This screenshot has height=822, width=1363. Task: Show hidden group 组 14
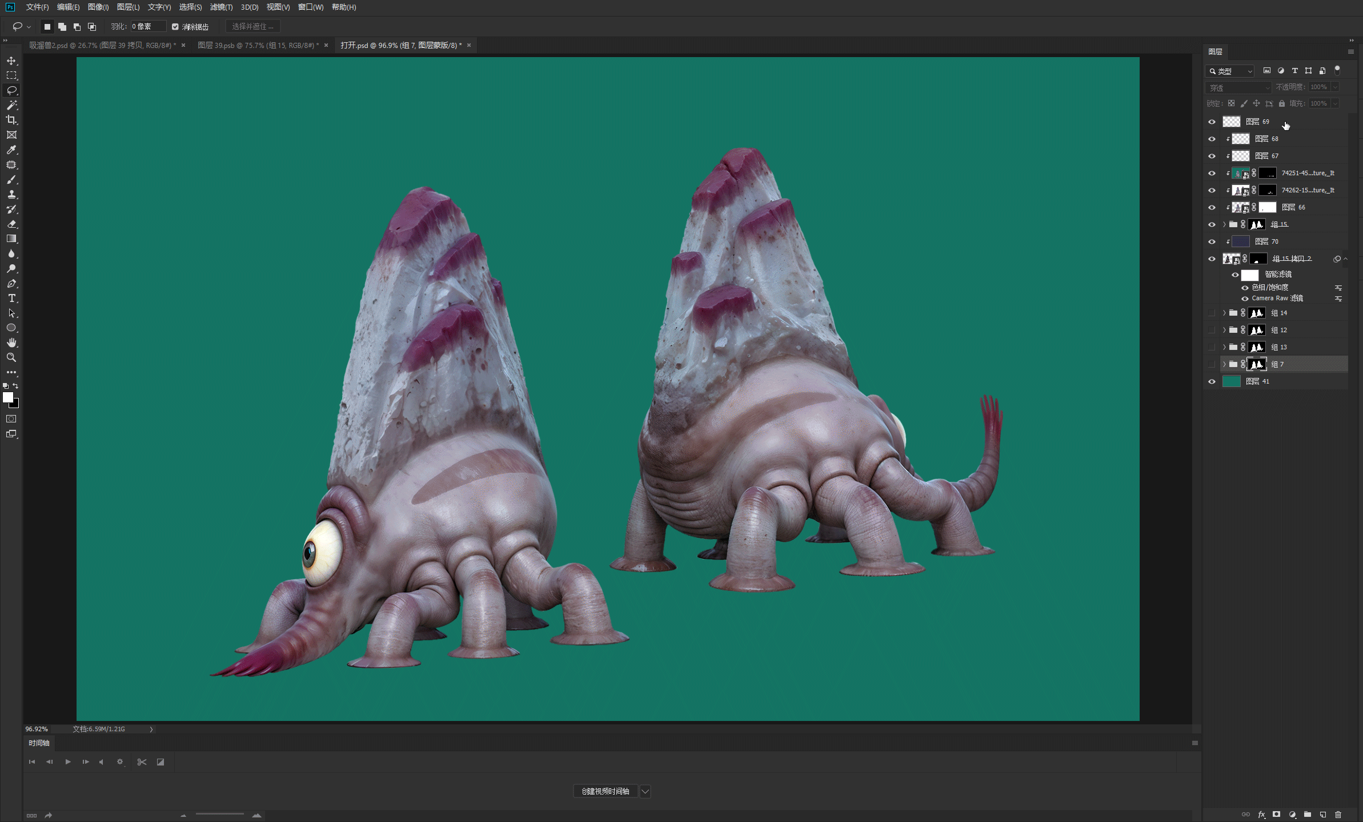click(1212, 313)
